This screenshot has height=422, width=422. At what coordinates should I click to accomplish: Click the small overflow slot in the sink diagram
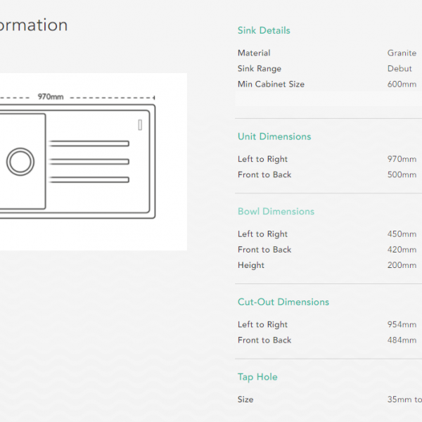click(141, 124)
